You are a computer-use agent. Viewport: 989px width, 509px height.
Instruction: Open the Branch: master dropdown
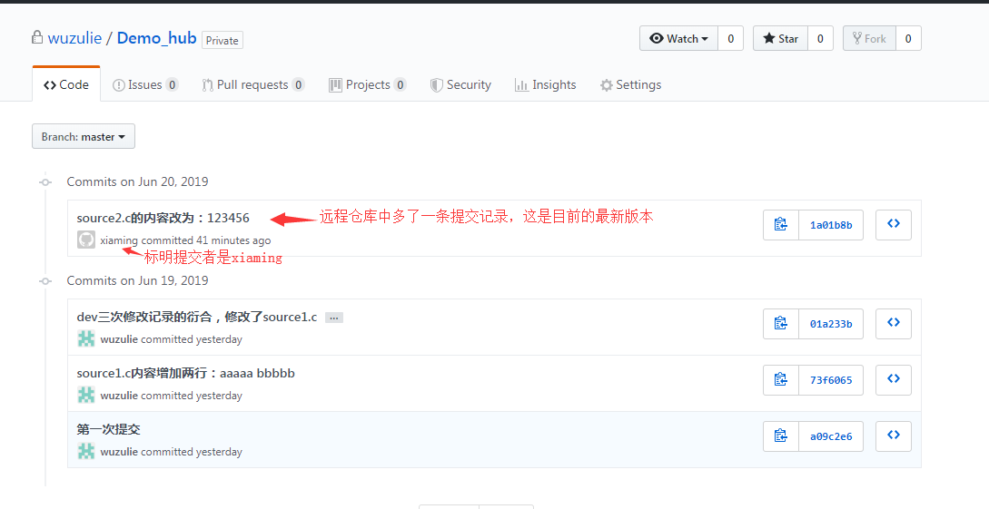tap(84, 136)
